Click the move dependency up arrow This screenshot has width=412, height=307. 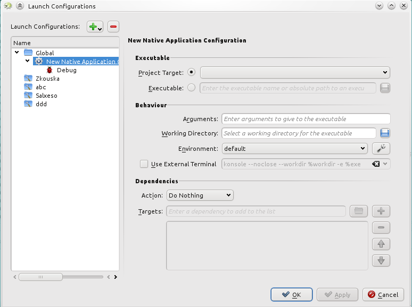point(381,244)
